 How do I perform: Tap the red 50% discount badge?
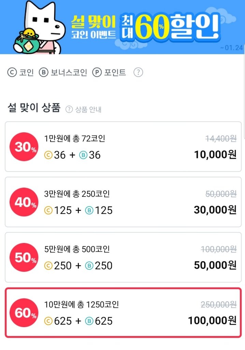click(24, 257)
